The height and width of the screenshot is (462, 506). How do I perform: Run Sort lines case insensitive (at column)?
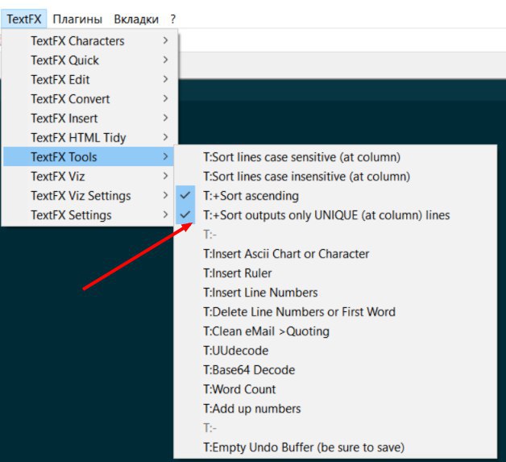tap(335, 177)
